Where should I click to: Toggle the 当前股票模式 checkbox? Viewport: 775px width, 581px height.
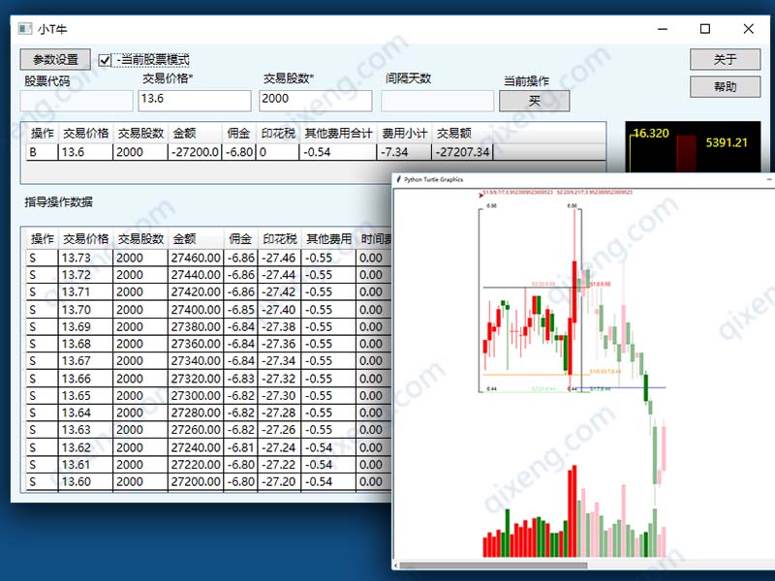tap(106, 60)
